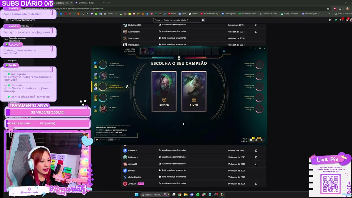Open the notes icon with badge 30
The height and width of the screenshot is (198, 352).
(x=256, y=140)
